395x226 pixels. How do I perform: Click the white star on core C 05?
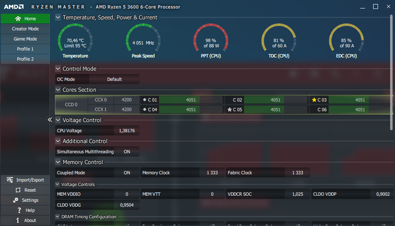(229, 110)
